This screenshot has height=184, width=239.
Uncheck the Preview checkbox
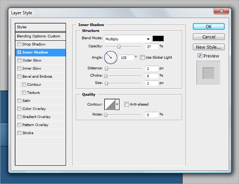(200, 56)
